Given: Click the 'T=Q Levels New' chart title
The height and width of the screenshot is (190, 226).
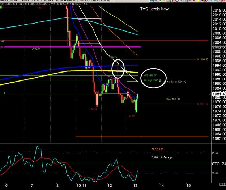Looking at the screenshot, I should point(154,9).
